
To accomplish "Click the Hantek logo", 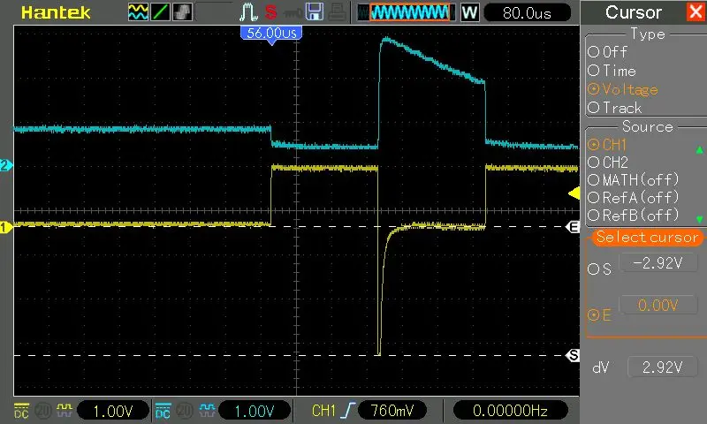I will [56, 12].
